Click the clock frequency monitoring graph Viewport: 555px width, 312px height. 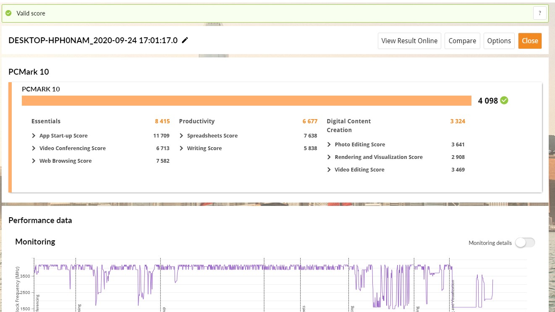tap(279, 285)
